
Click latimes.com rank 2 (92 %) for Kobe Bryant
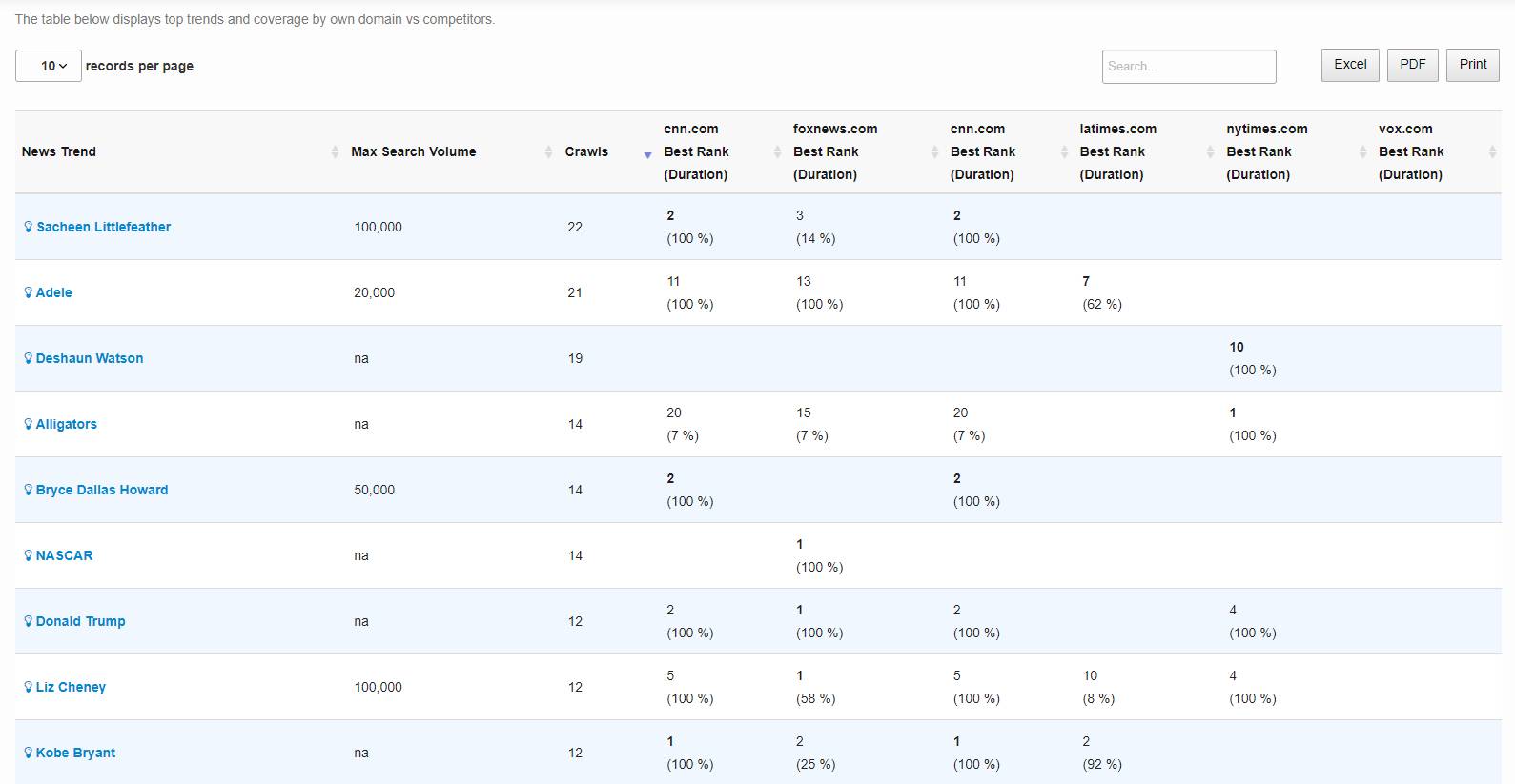[x=1102, y=753]
